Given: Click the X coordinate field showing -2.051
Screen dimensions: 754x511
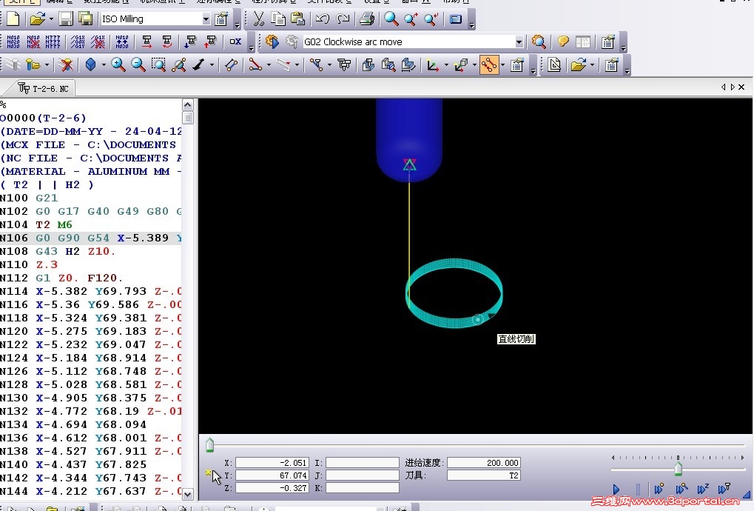Looking at the screenshot, I should (272, 463).
